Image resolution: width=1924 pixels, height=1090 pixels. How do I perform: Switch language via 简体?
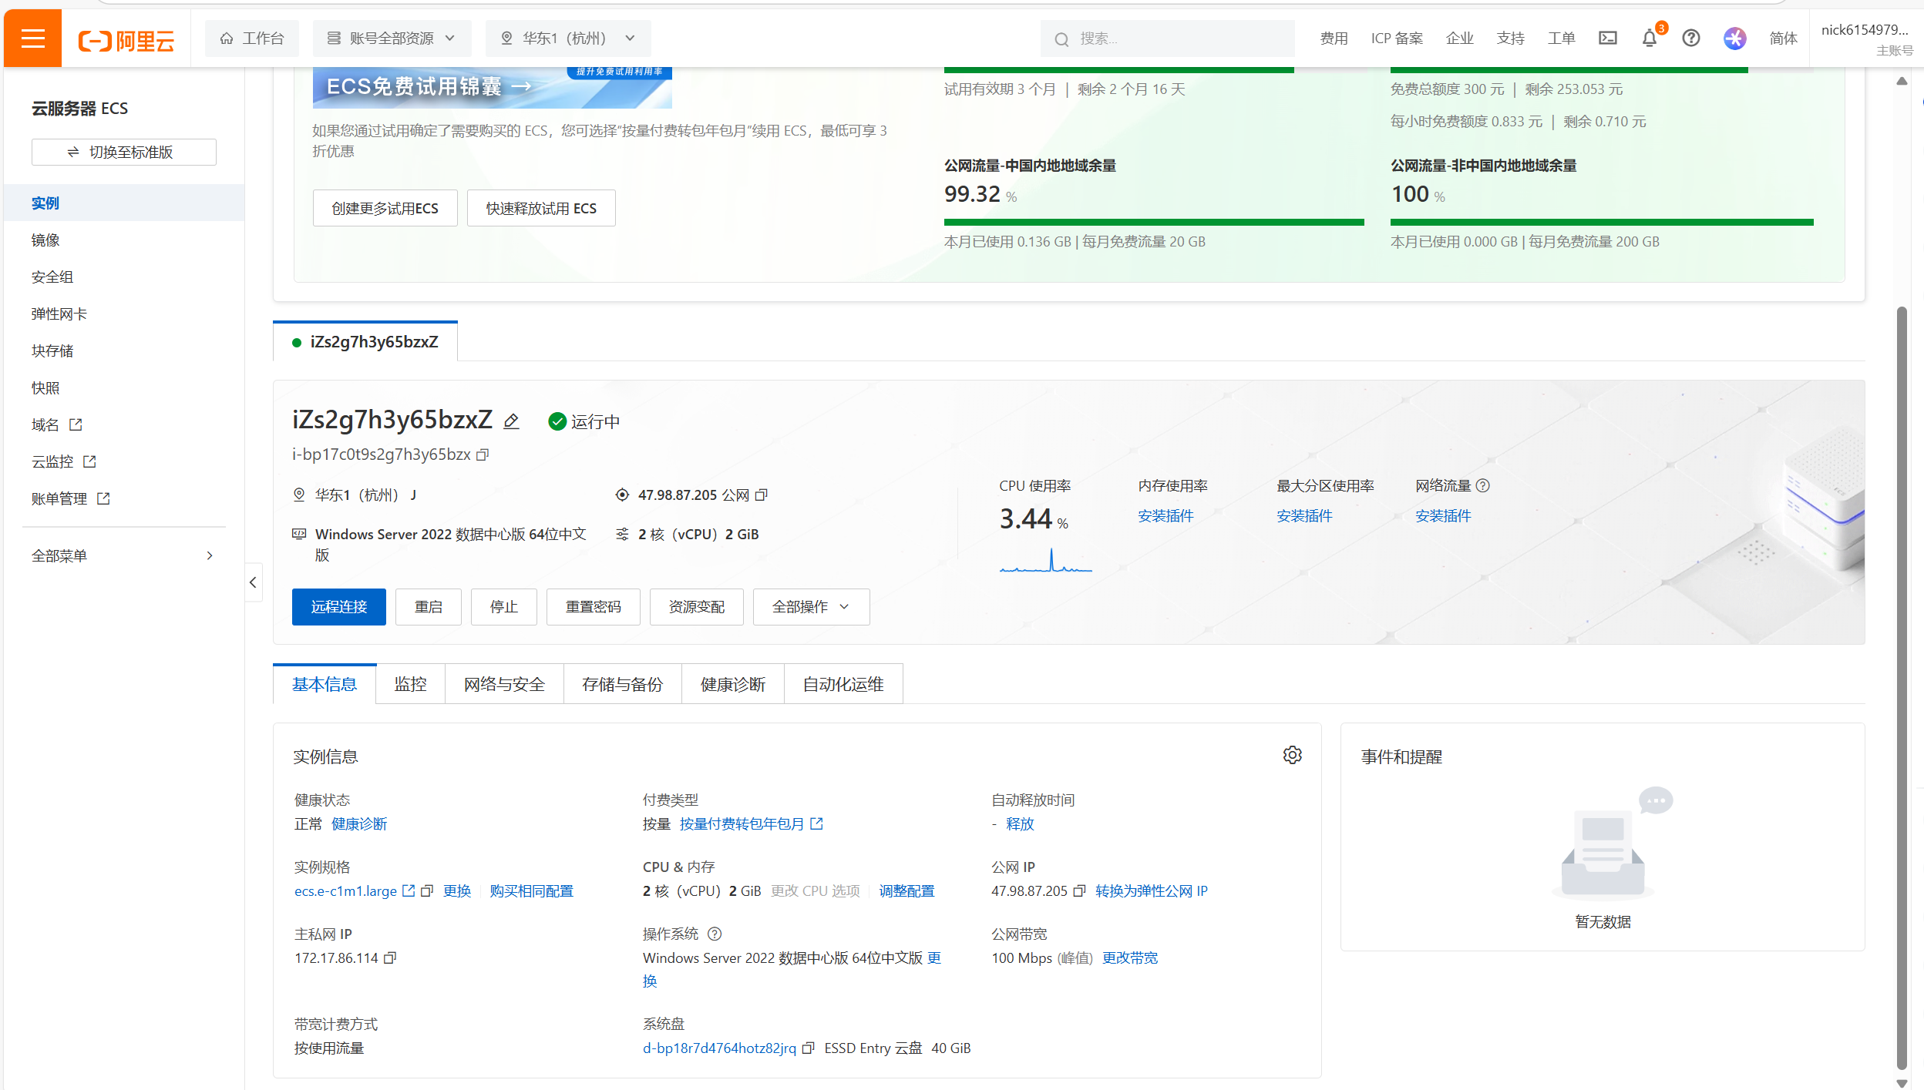click(x=1783, y=39)
